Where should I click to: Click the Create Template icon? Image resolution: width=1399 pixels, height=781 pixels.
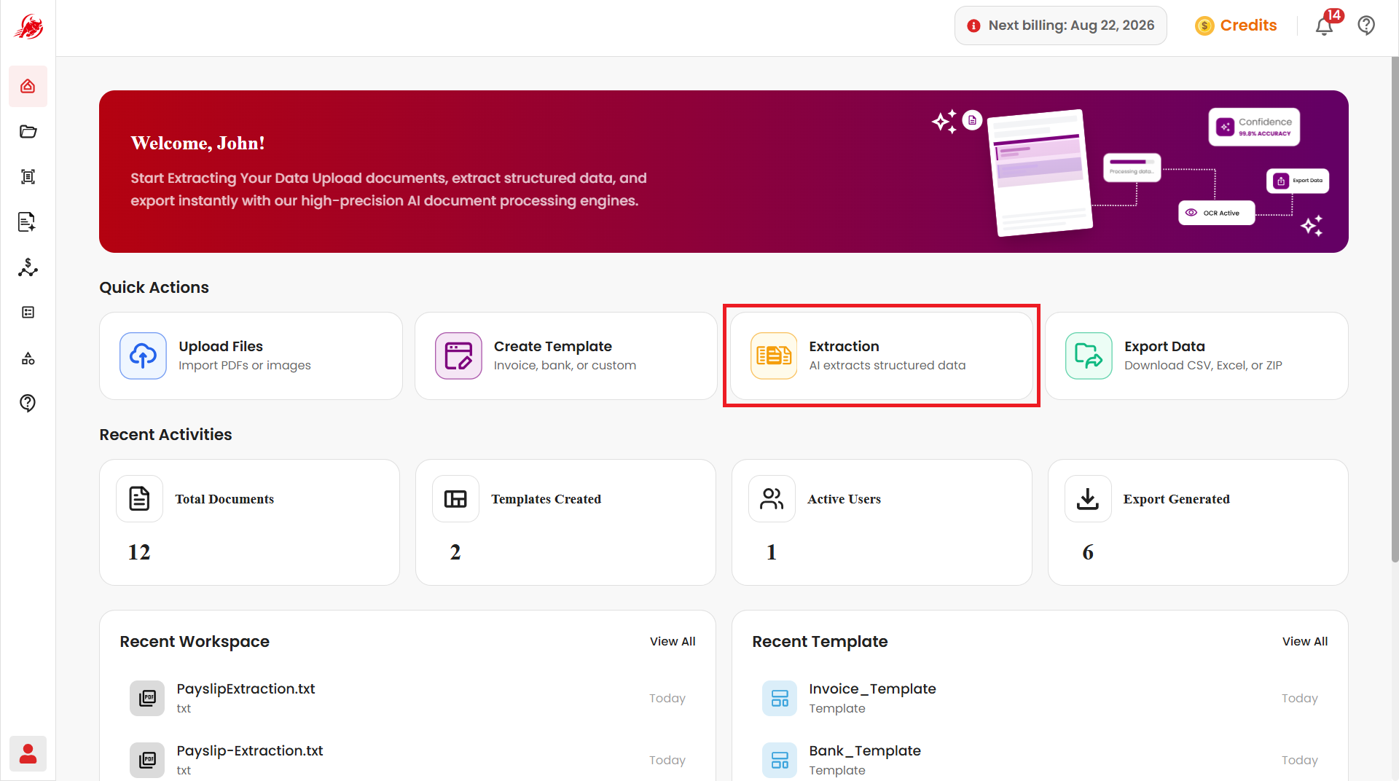[x=458, y=356]
